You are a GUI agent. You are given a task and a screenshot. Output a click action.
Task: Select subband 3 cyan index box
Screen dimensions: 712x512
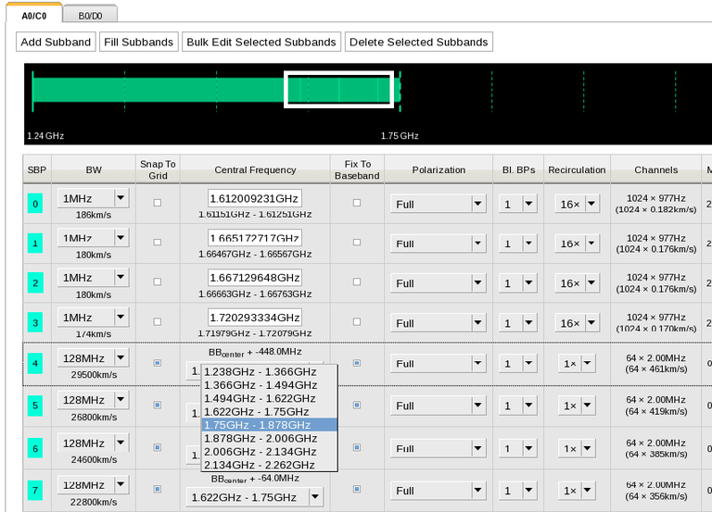(36, 323)
